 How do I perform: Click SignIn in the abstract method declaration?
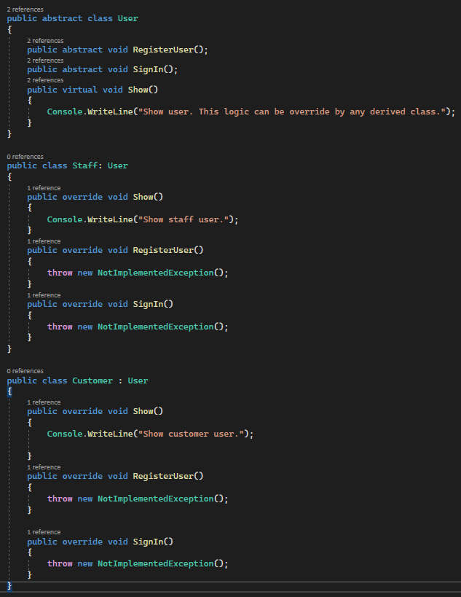[148, 70]
